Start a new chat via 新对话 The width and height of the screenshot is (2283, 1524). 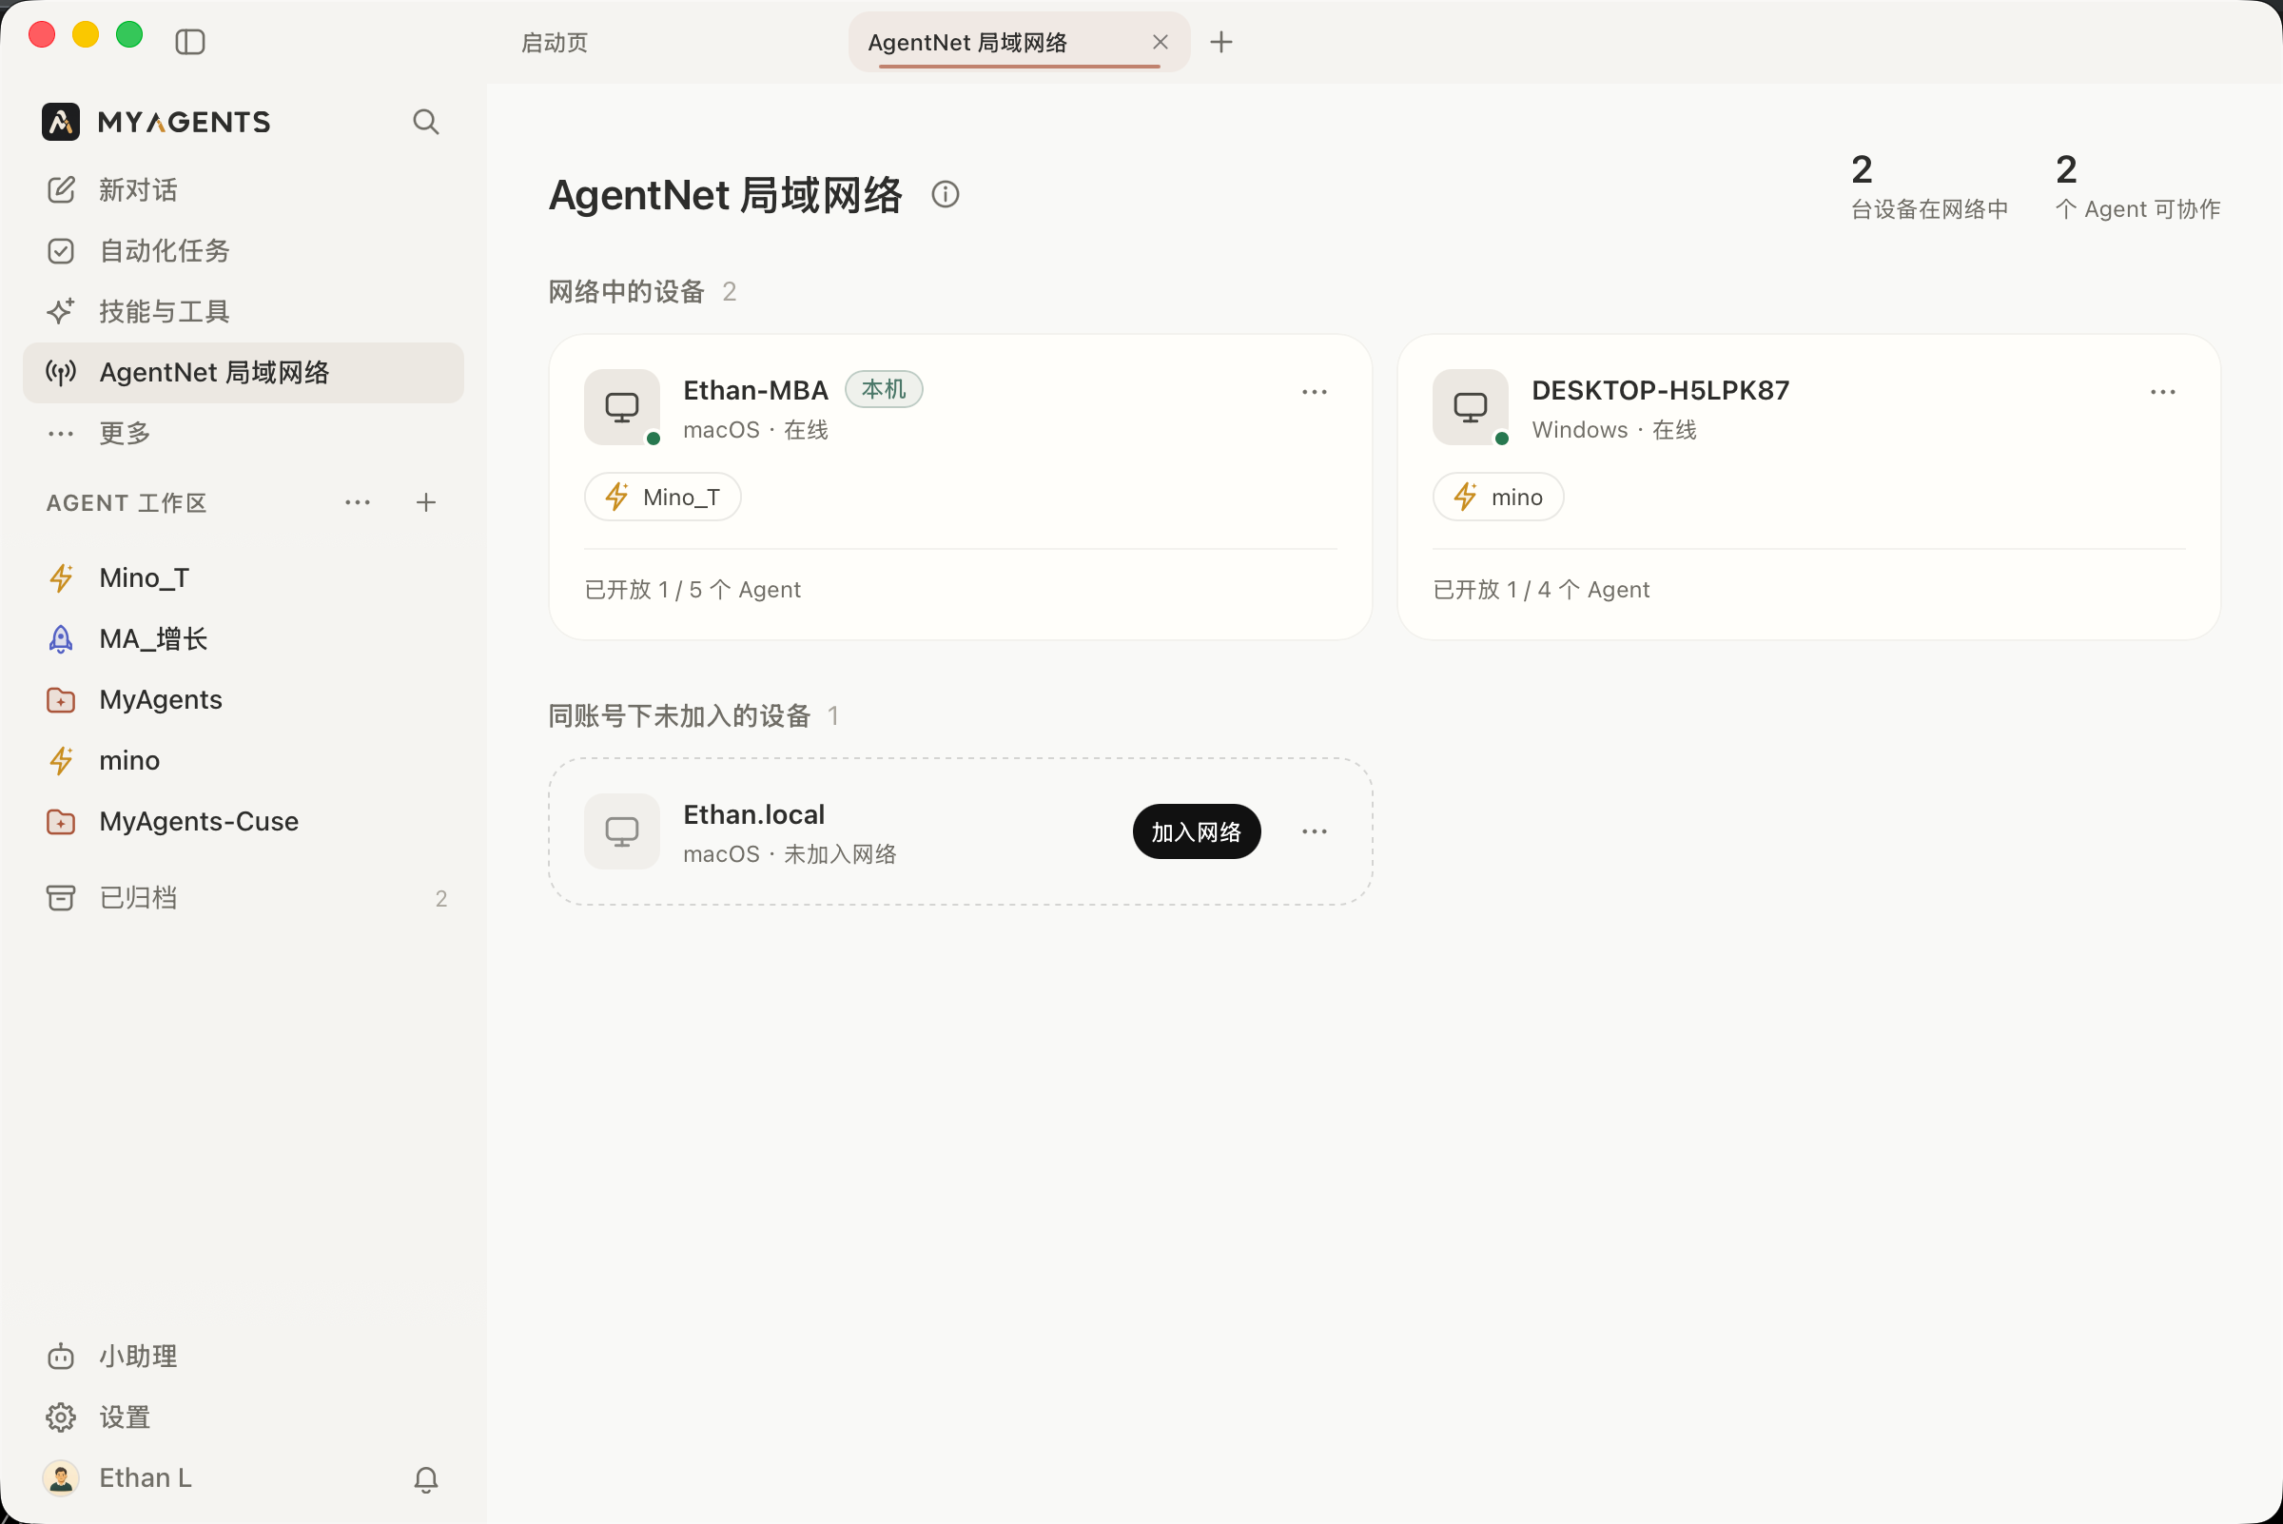243,189
